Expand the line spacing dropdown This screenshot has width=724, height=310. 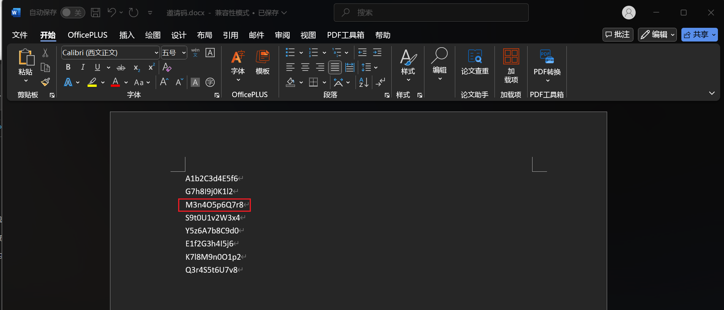[x=376, y=68]
